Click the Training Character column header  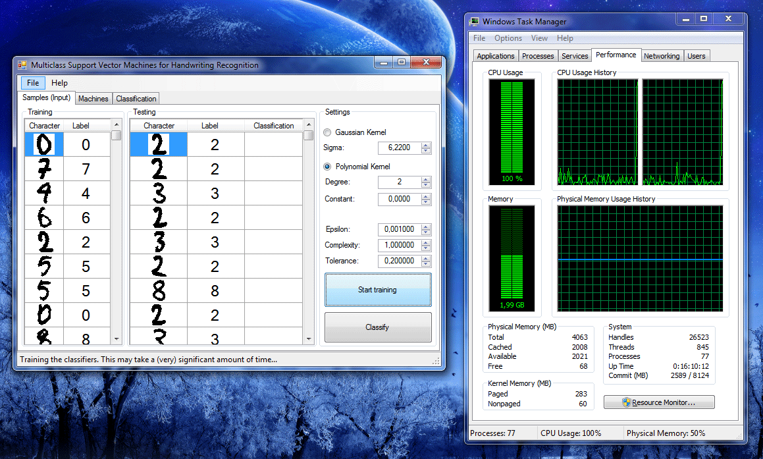[44, 126]
